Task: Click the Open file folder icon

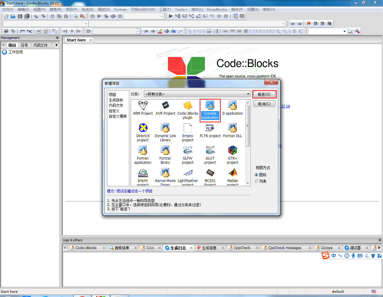Action: point(13,16)
